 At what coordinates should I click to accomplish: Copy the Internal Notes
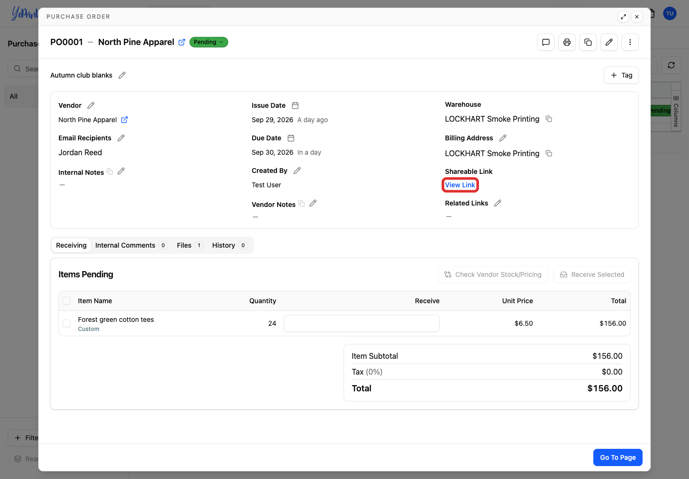click(x=110, y=171)
